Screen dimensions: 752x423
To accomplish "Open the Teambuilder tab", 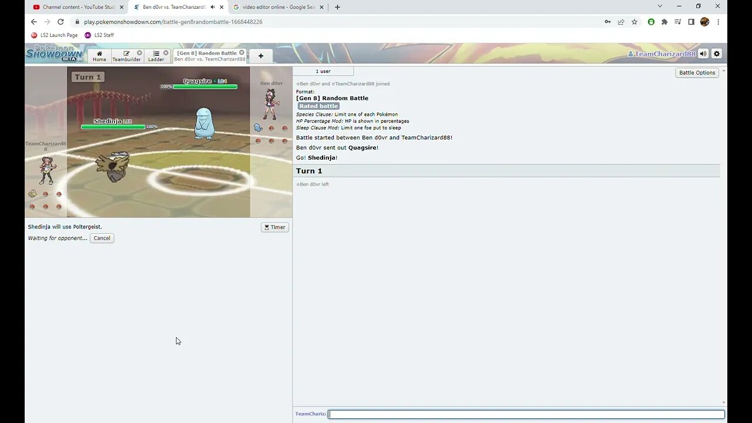I will coord(127,56).
